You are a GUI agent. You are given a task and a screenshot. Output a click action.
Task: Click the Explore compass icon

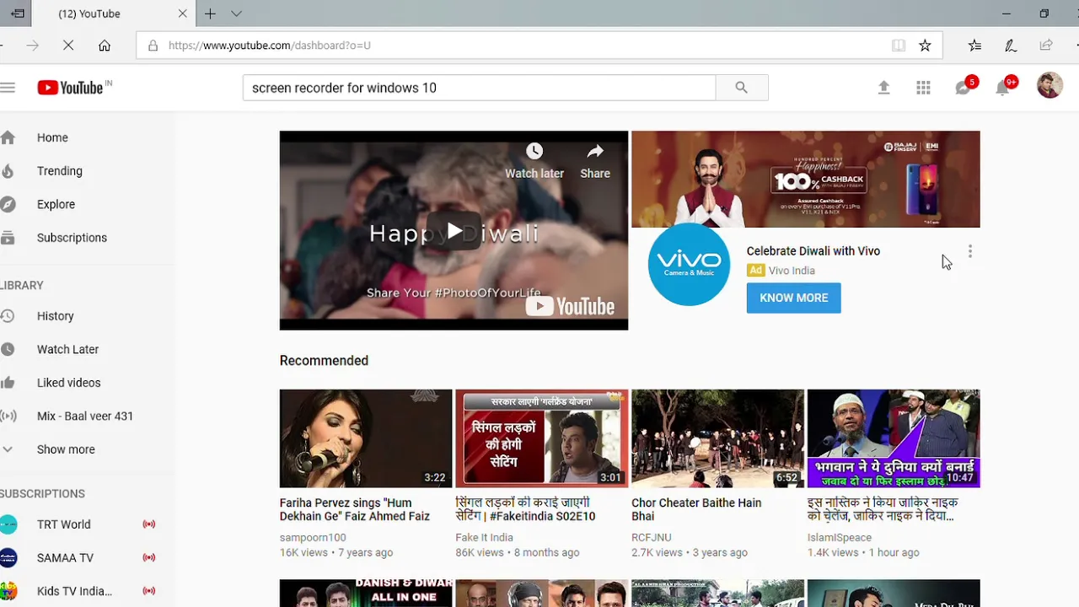(x=8, y=204)
